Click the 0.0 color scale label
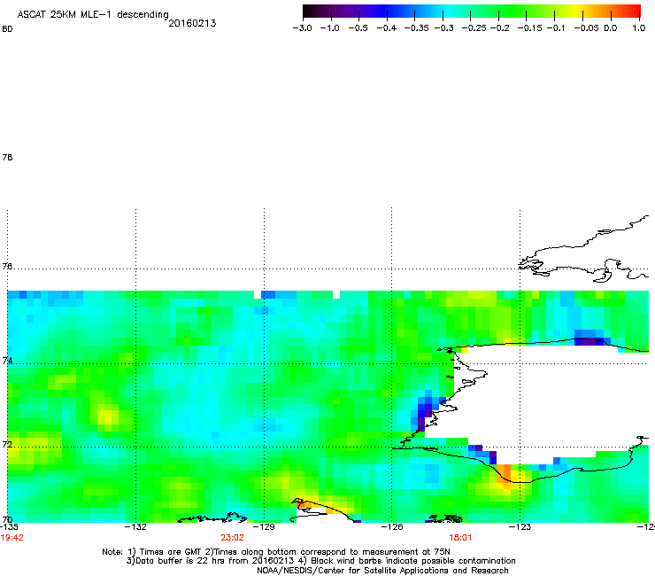The width and height of the screenshot is (655, 576). point(611,28)
